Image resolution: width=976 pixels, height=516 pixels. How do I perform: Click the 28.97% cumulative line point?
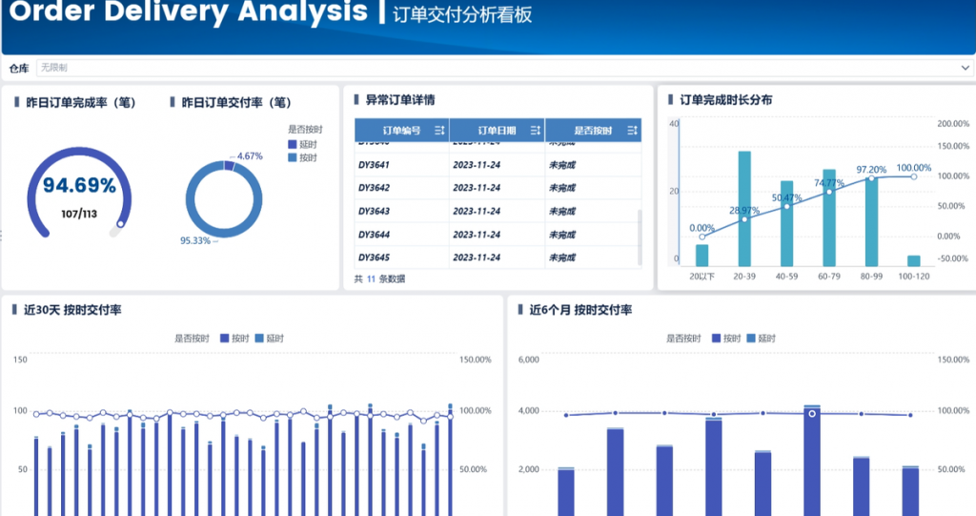744,218
